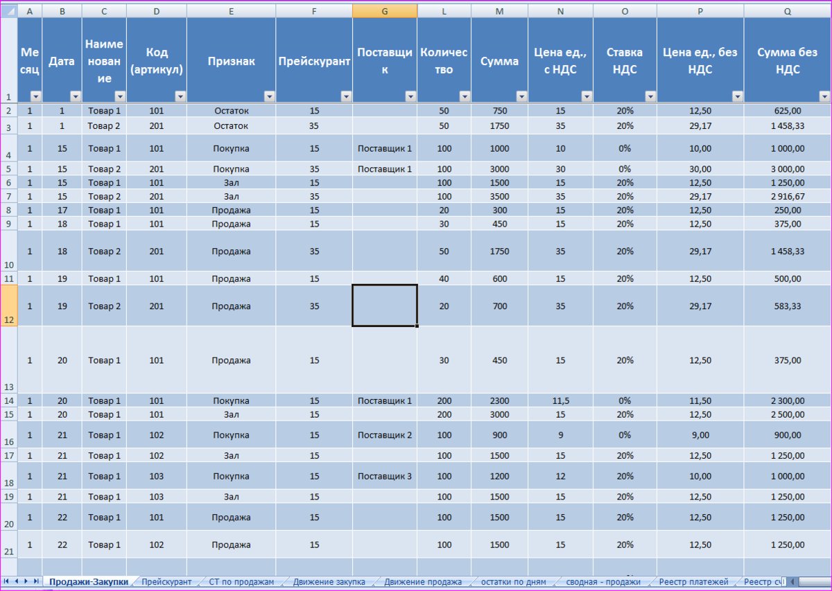This screenshot has width=832, height=591.
Task: Select Остаток cell in row 2
Action: click(x=231, y=110)
